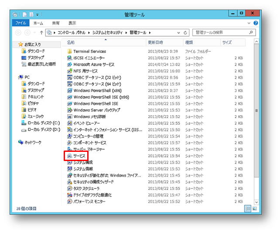Switch to large icons view in status bar
Image resolution: width=280 pixels, height=233 pixels.
coord(254,209)
